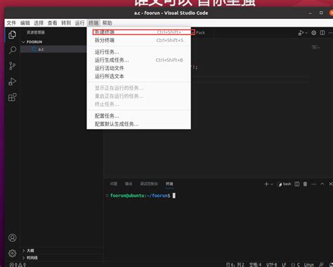The height and width of the screenshot is (267, 333).
Task: Kill the terminal with the trash icon
Action: pos(305,184)
